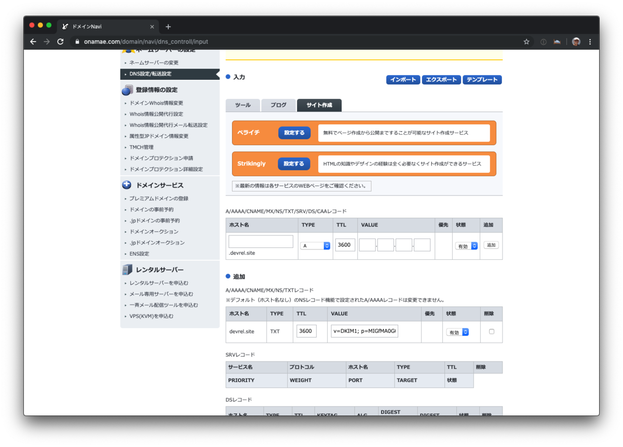Open ドメインWhois情報変更 link

pos(156,103)
